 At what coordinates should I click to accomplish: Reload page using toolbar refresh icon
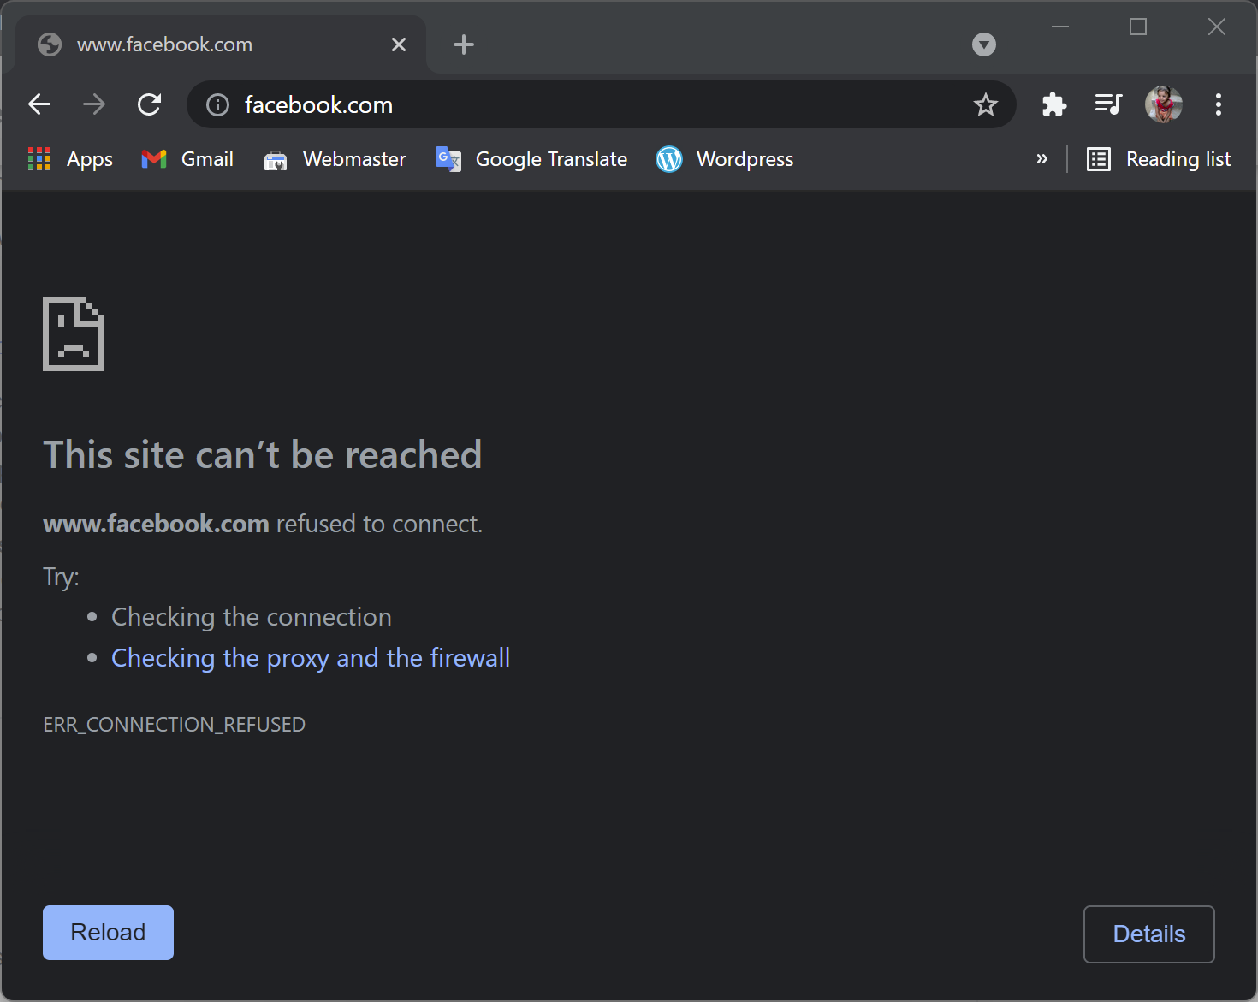[150, 104]
